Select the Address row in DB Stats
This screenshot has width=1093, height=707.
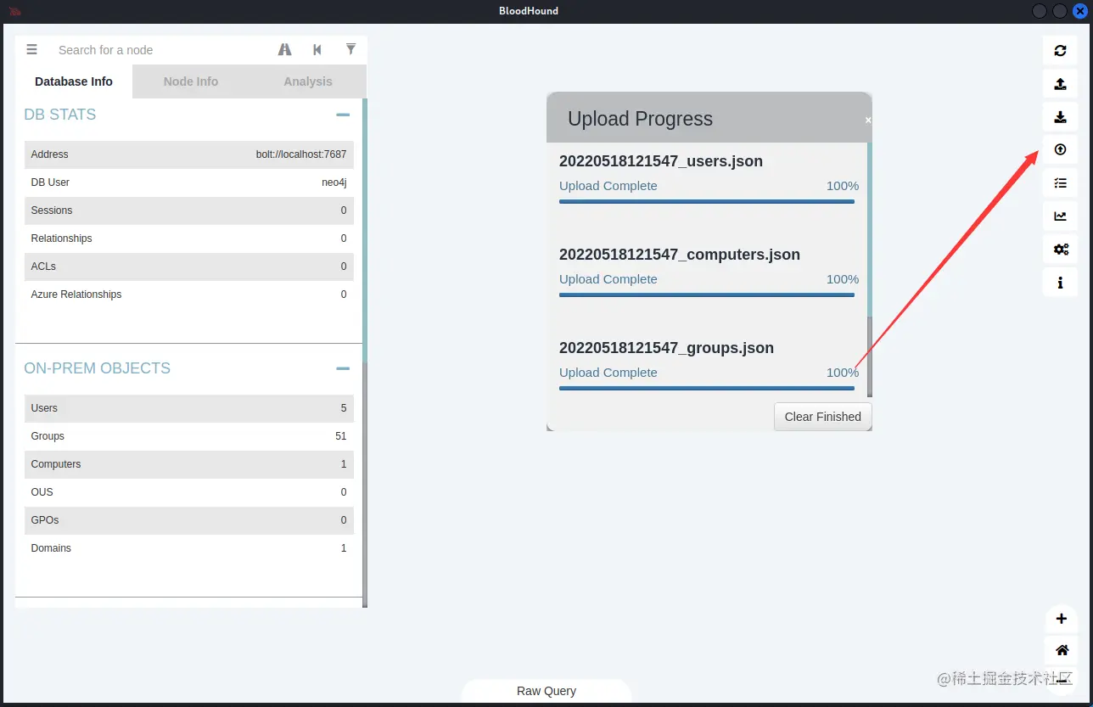pyautogui.click(x=189, y=154)
